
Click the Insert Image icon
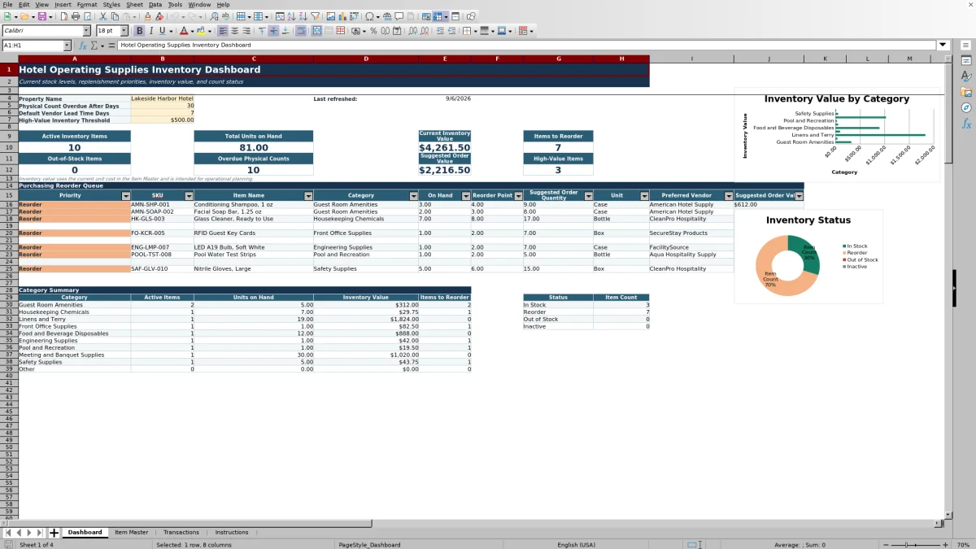pyautogui.click(x=330, y=16)
